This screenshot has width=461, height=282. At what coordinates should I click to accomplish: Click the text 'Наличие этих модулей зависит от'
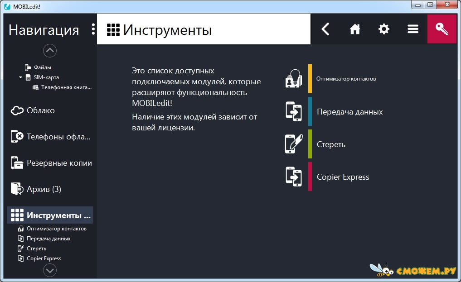[194, 117]
